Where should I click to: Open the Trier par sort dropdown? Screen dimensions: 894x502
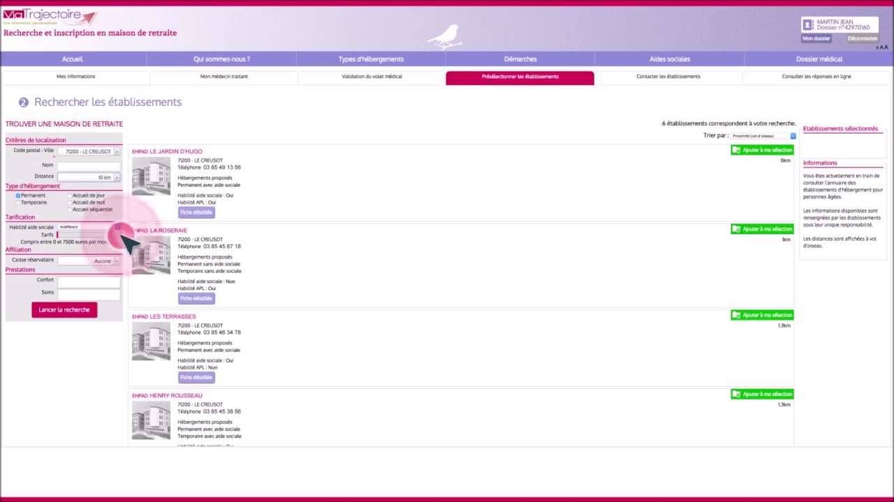pos(763,136)
